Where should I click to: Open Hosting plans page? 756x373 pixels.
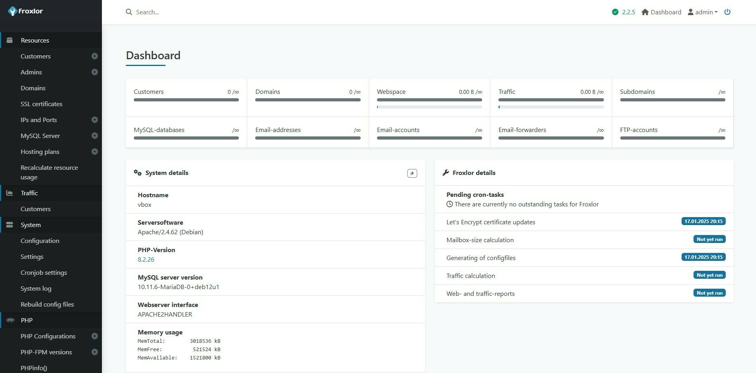click(x=40, y=152)
